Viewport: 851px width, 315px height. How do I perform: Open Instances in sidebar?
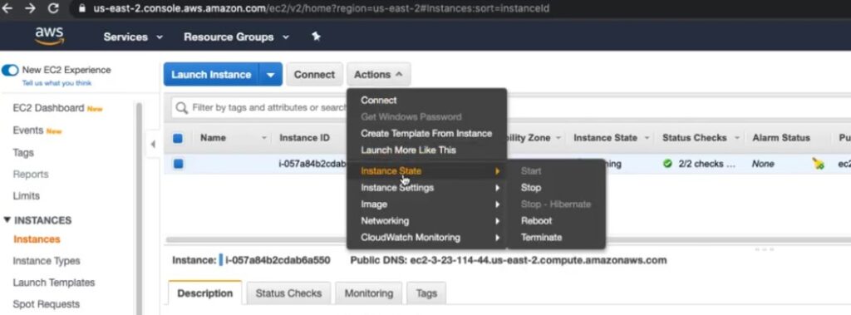tap(37, 239)
